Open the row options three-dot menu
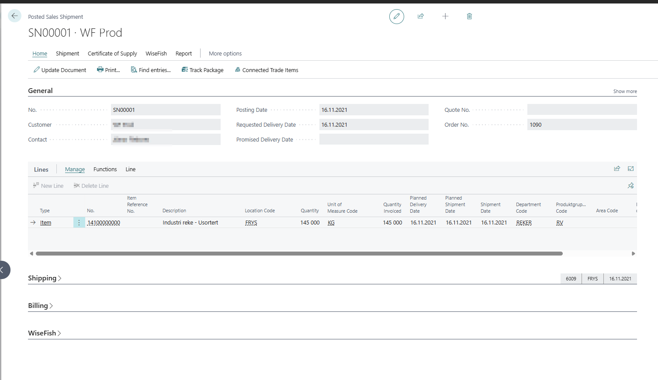Viewport: 658px width, 380px height. [79, 223]
